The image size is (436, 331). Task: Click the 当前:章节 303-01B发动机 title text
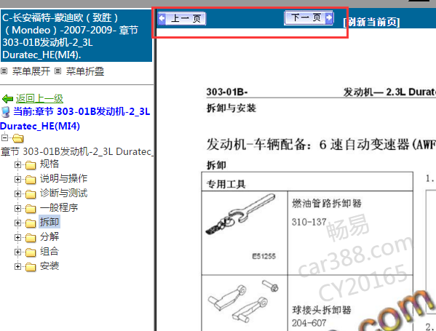pos(75,119)
